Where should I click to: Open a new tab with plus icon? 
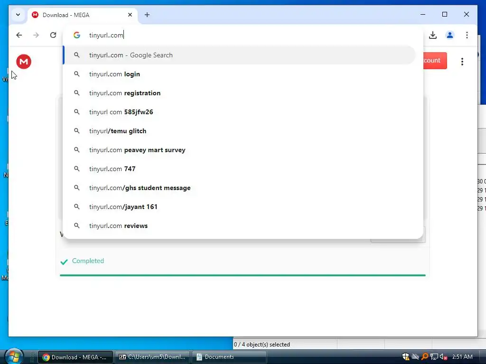147,15
